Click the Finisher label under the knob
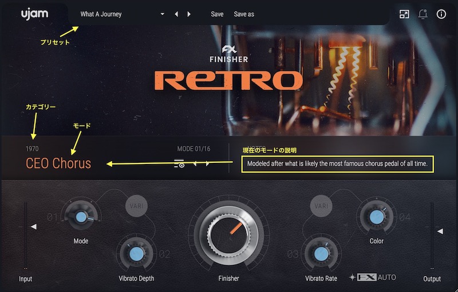Screen dimensions: 458x292 click(x=228, y=278)
